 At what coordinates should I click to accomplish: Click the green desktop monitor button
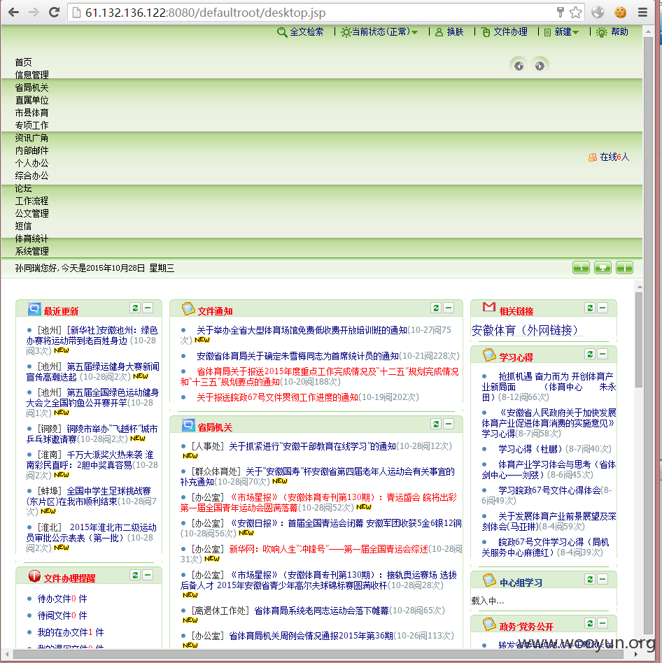[603, 268]
